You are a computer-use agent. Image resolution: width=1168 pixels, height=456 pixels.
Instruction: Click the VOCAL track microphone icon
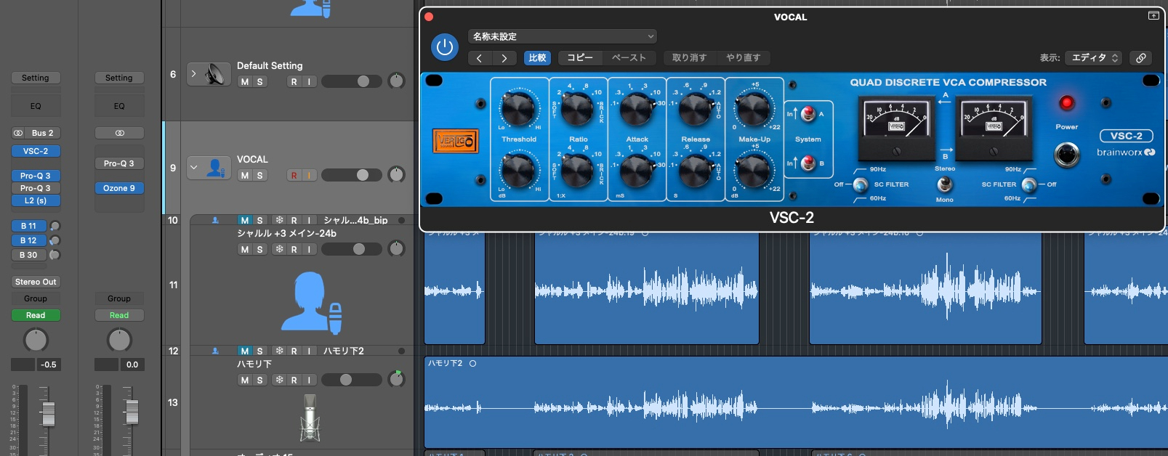(x=215, y=168)
